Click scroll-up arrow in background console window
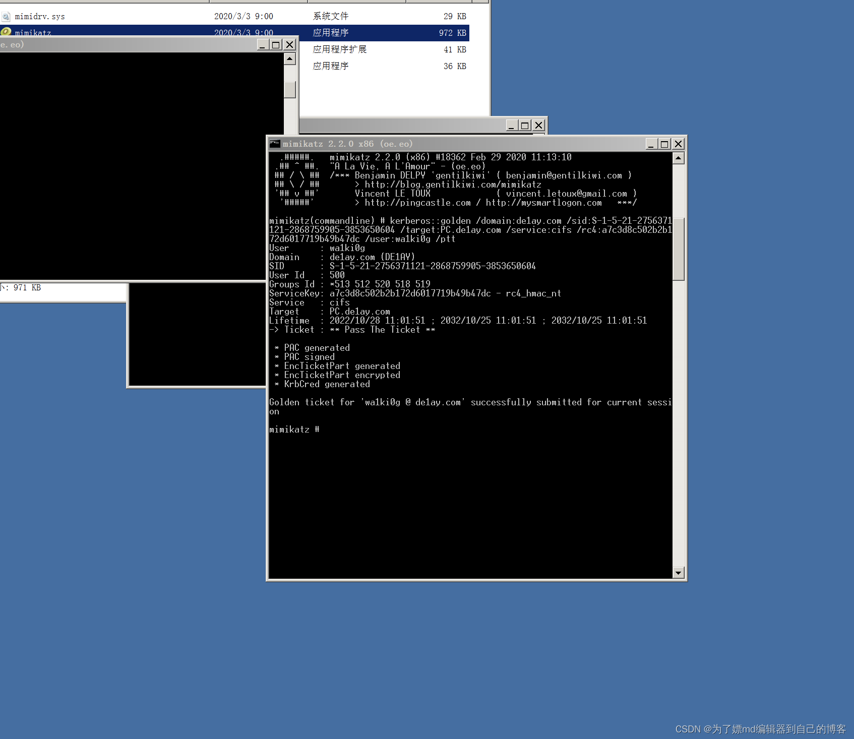The image size is (854, 739). (x=289, y=59)
